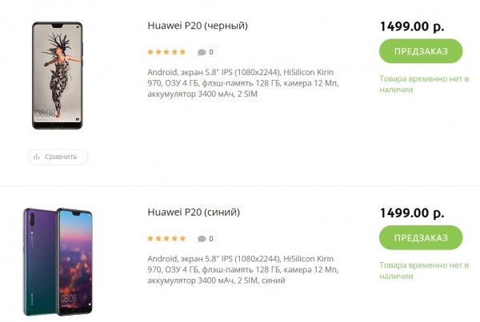
Task: Toggle the Сравнить compare button
Action: pos(58,157)
